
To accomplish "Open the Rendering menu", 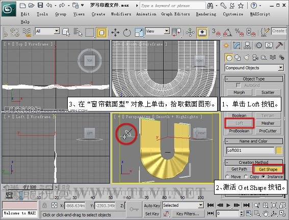I will (206, 14).
